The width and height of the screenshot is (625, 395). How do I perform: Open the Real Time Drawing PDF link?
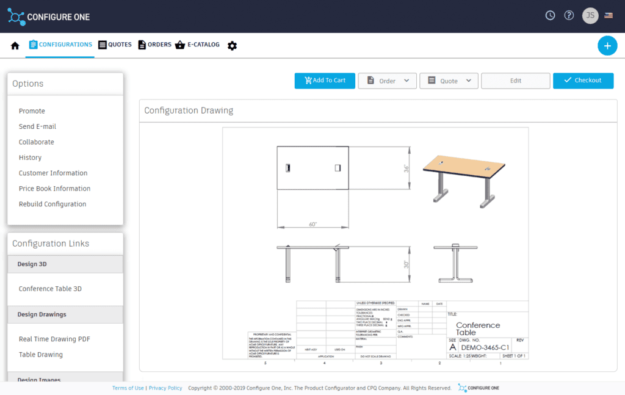[54, 339]
